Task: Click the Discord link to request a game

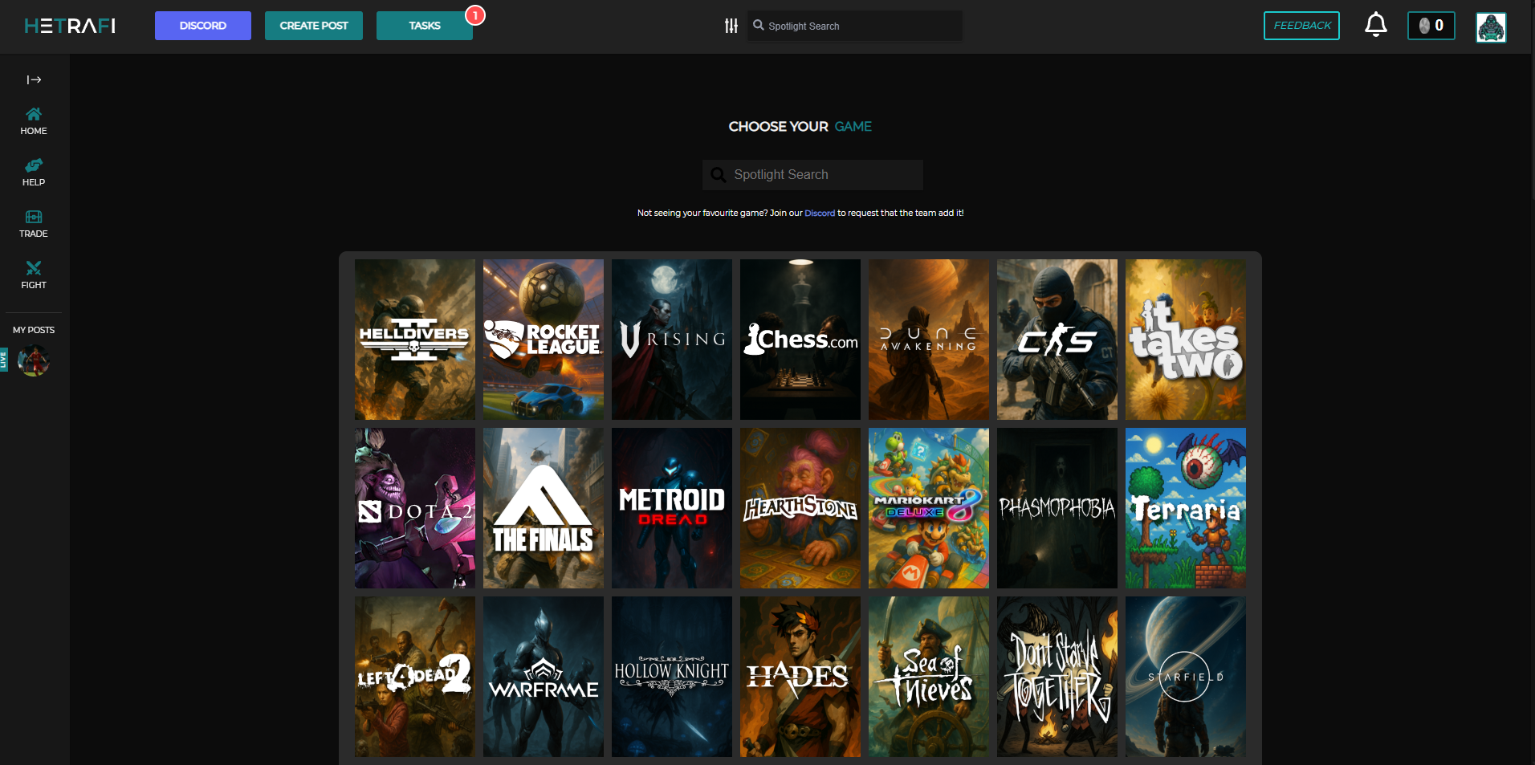Action: point(820,213)
